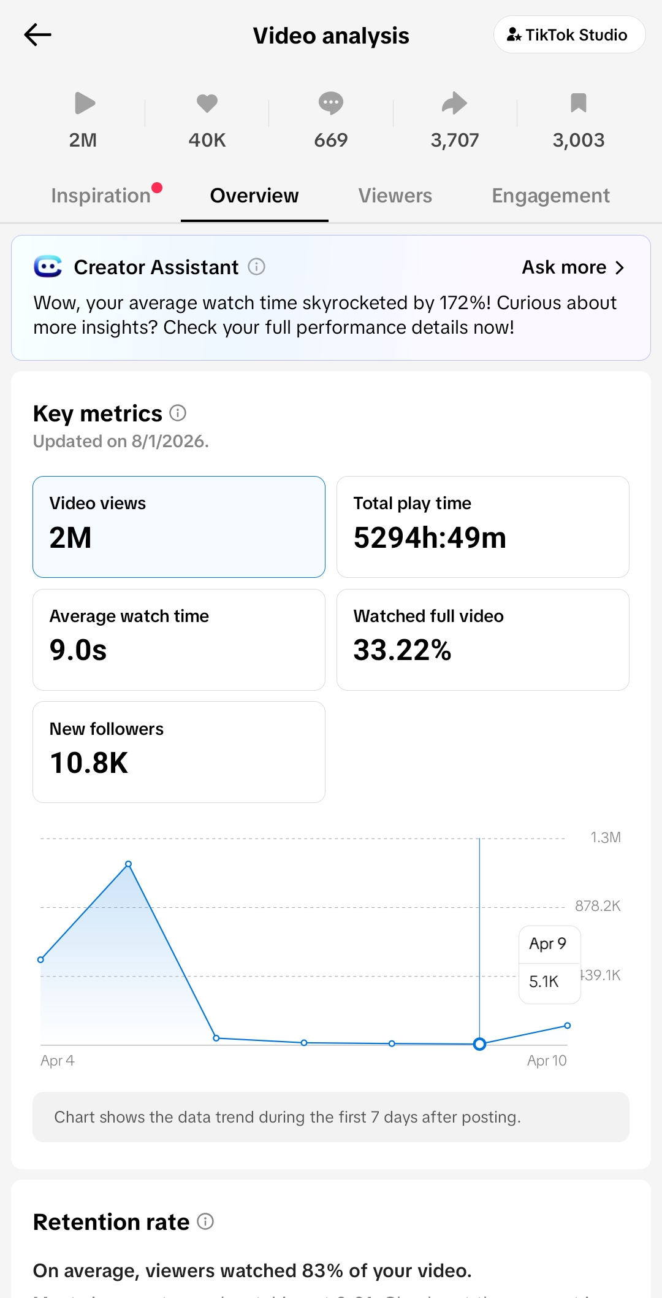Select the Video views metric card
The width and height of the screenshot is (662, 1298).
[x=179, y=527]
